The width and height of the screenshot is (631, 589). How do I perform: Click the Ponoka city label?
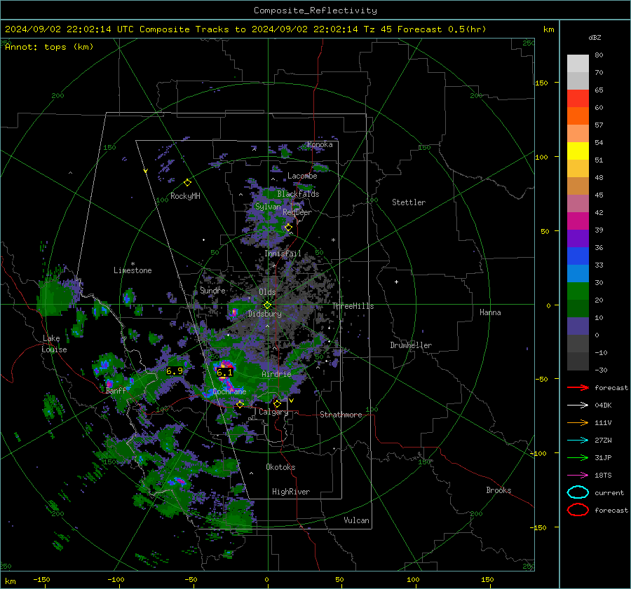point(320,145)
